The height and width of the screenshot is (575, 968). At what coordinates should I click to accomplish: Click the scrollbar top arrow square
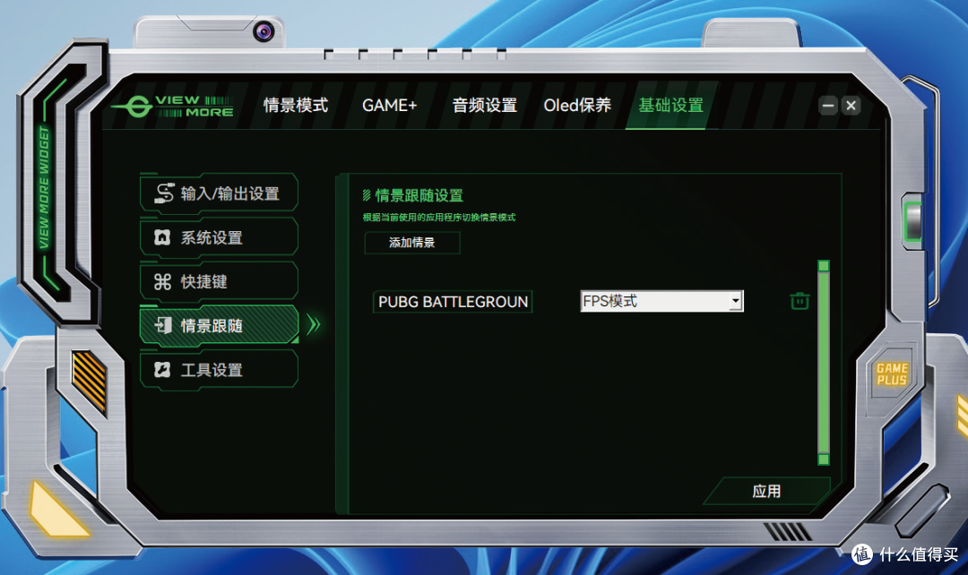pos(824,266)
